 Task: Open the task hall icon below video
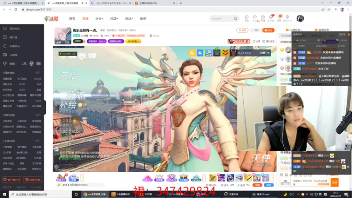click(61, 178)
